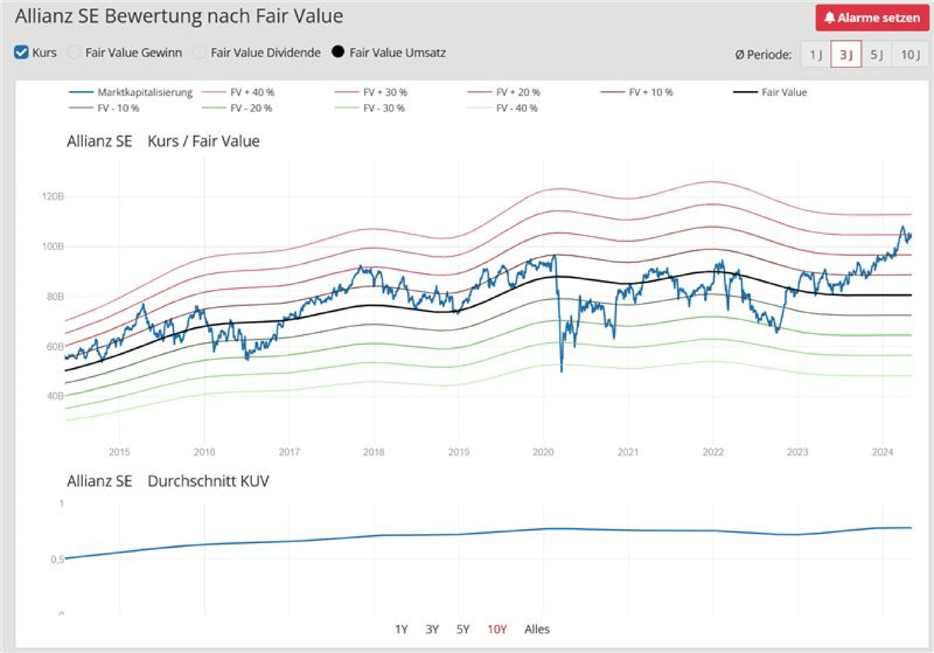934x653 pixels.
Task: Select the Fair Value Gewinn radio button
Action: [x=74, y=52]
